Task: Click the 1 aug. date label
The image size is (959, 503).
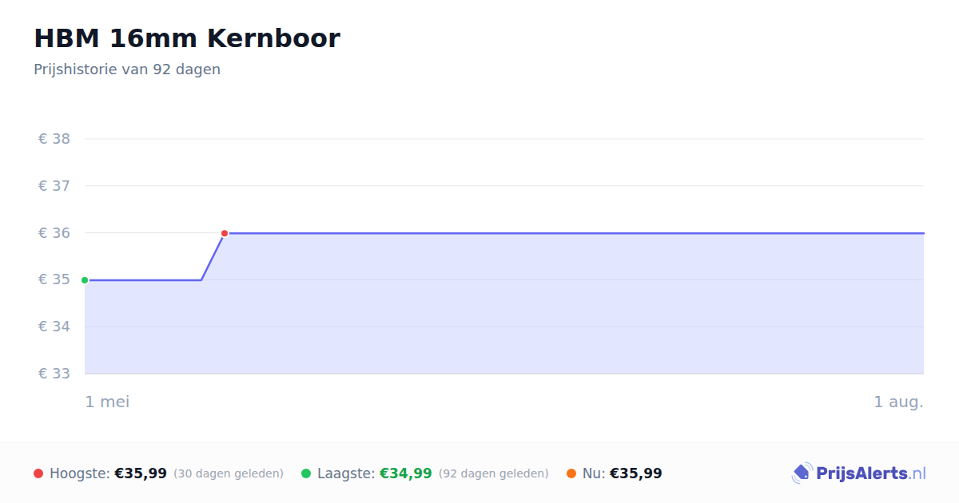Action: [899, 402]
